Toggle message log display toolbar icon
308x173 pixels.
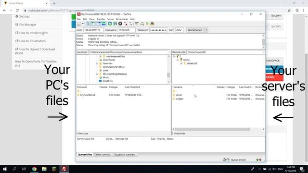88,24
